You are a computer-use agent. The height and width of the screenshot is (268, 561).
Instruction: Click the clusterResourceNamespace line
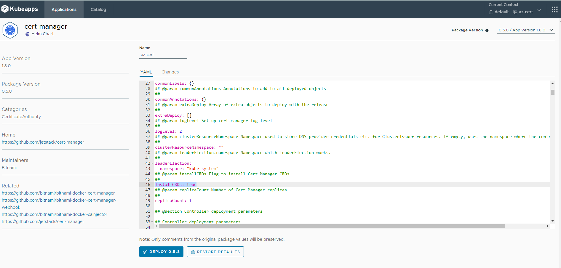tap(189, 147)
